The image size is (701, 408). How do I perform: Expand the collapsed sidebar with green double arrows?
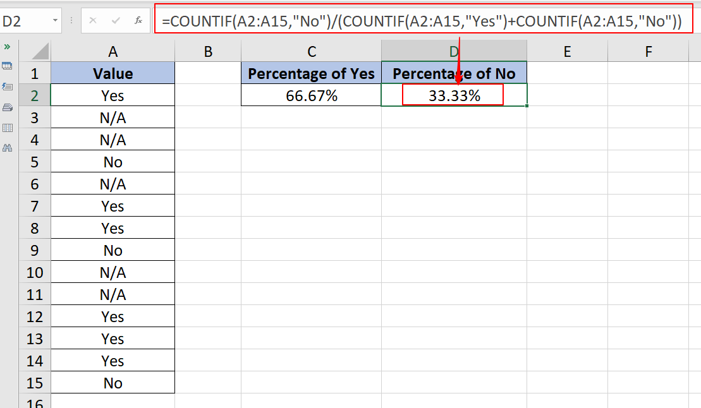tap(8, 46)
